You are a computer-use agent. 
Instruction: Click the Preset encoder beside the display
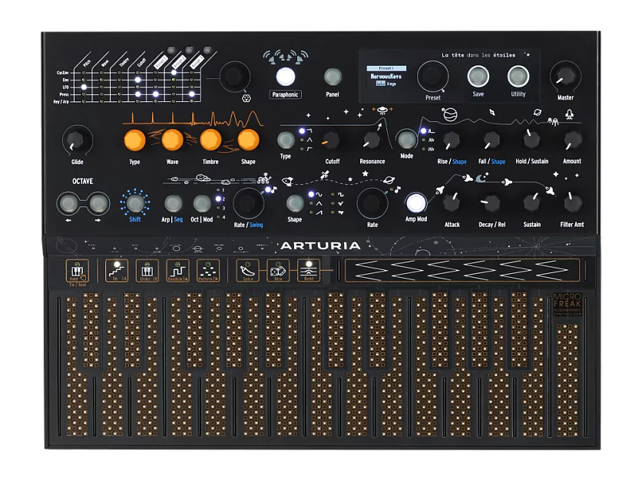tap(432, 77)
